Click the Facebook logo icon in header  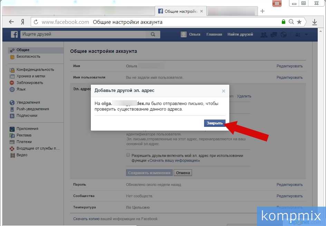tap(14, 35)
